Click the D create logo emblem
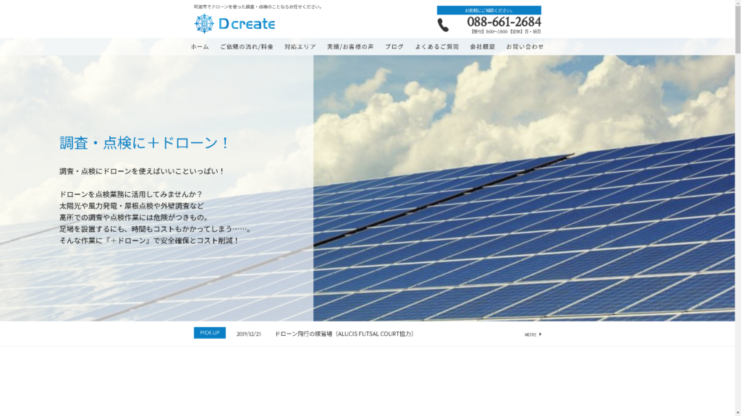741x416 pixels. point(204,24)
